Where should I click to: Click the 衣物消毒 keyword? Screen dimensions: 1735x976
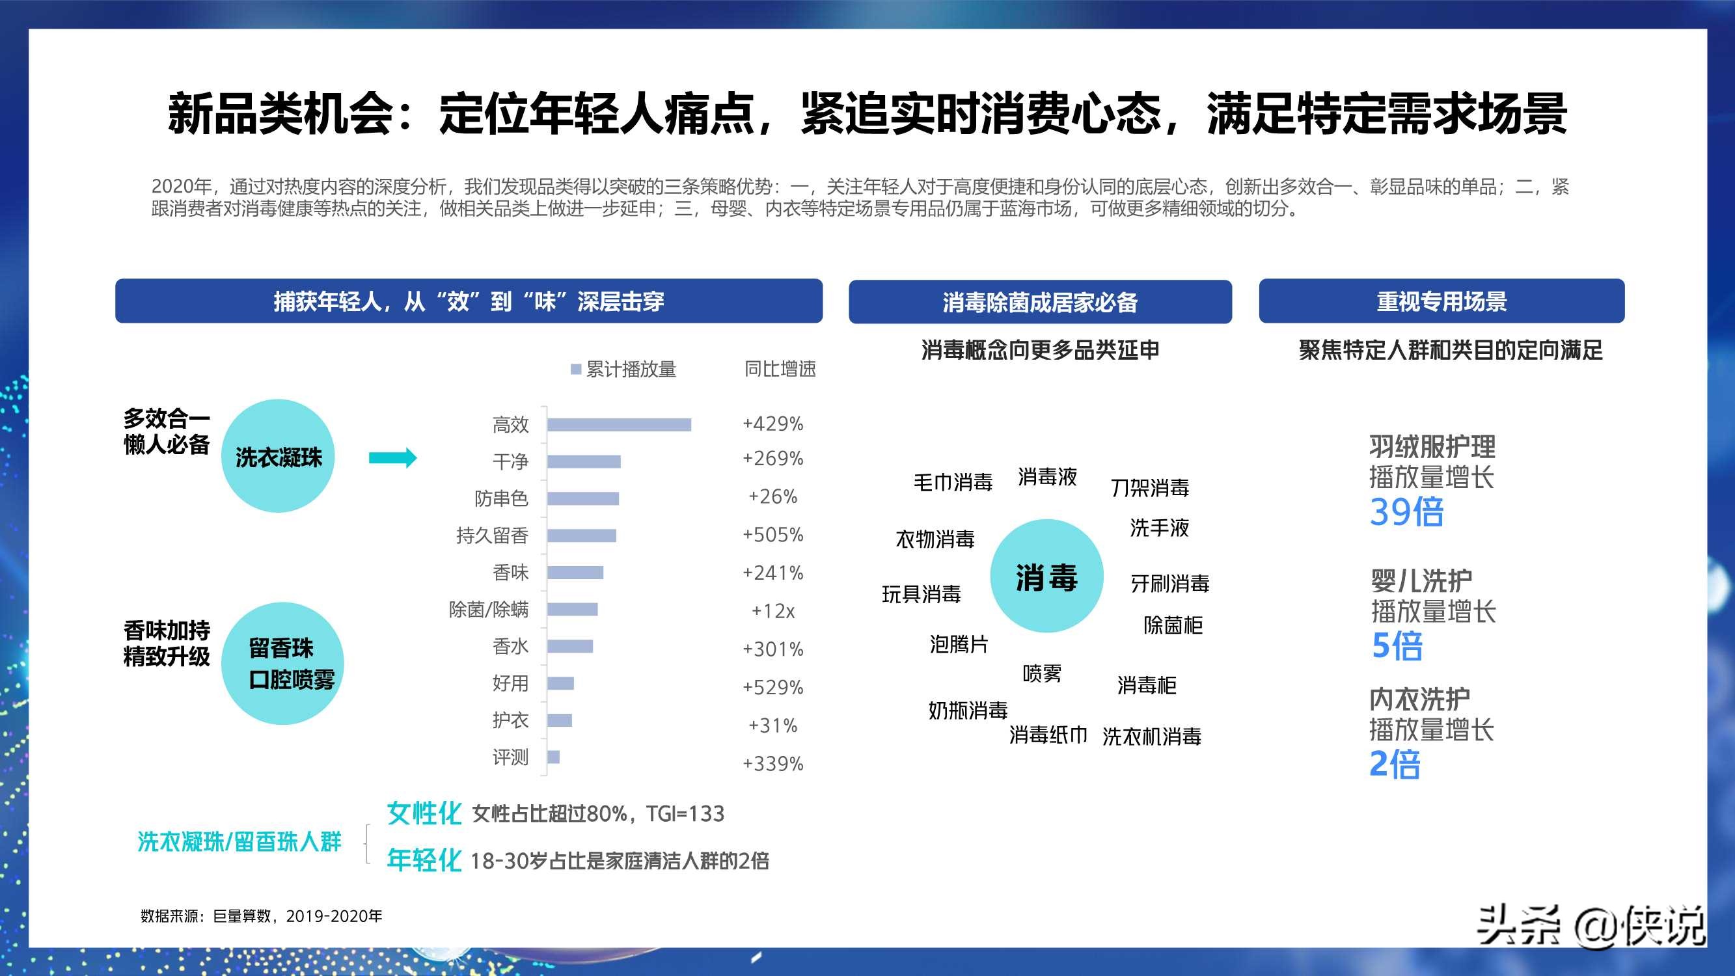pos(936,539)
